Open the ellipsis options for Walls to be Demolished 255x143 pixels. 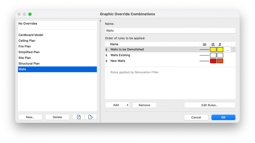coord(227,50)
